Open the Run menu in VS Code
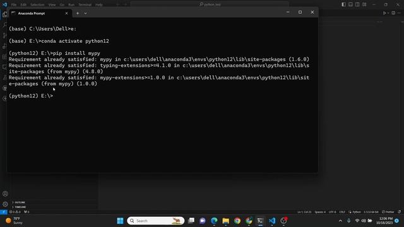Image resolution: width=404 pixels, height=227 pixels. [x=71, y=4]
